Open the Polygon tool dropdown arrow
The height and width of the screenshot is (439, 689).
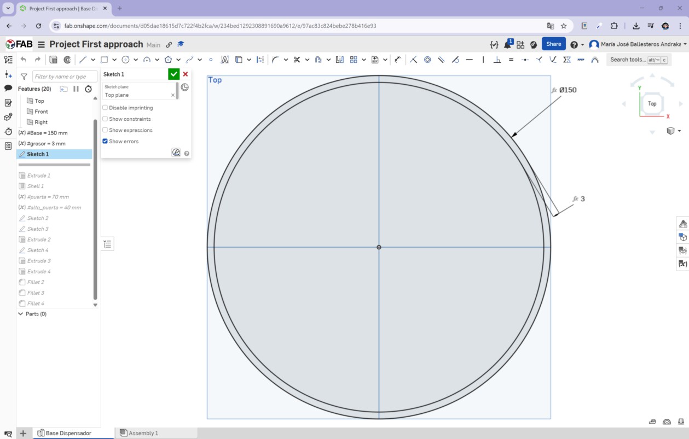(178, 60)
